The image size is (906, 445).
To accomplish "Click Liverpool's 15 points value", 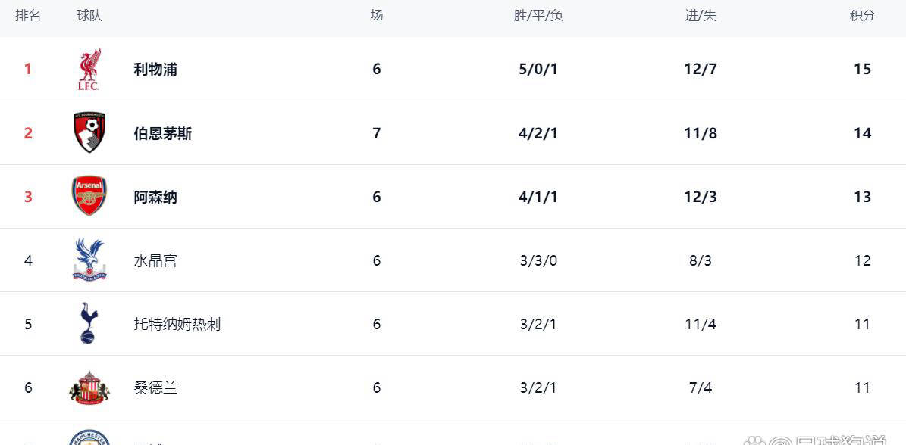I will (862, 70).
